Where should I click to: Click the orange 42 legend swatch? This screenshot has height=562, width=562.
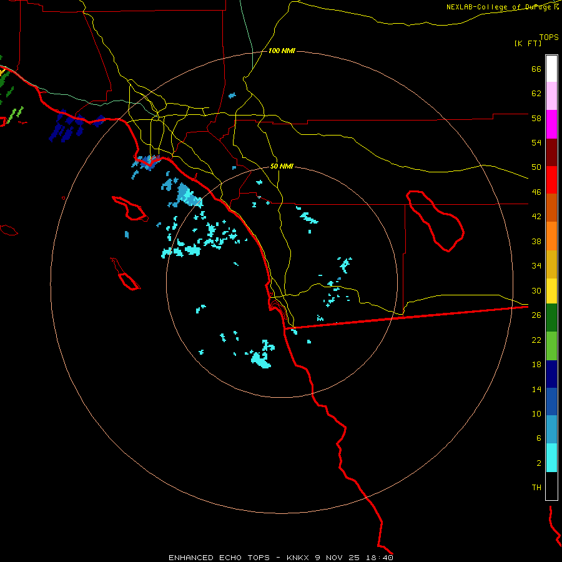(551, 236)
